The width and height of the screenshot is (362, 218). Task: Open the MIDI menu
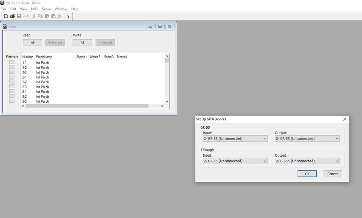pyautogui.click(x=35, y=9)
